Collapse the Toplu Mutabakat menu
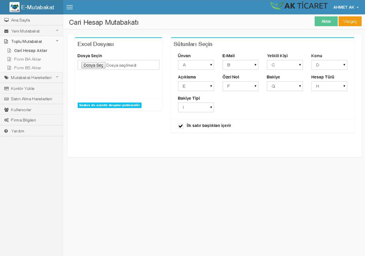 tap(31, 42)
